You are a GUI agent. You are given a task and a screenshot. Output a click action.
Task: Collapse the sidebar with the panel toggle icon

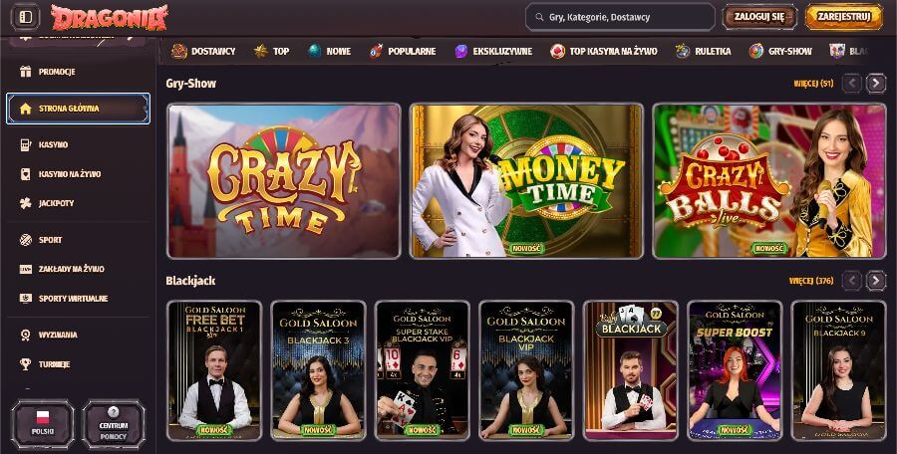(26, 17)
